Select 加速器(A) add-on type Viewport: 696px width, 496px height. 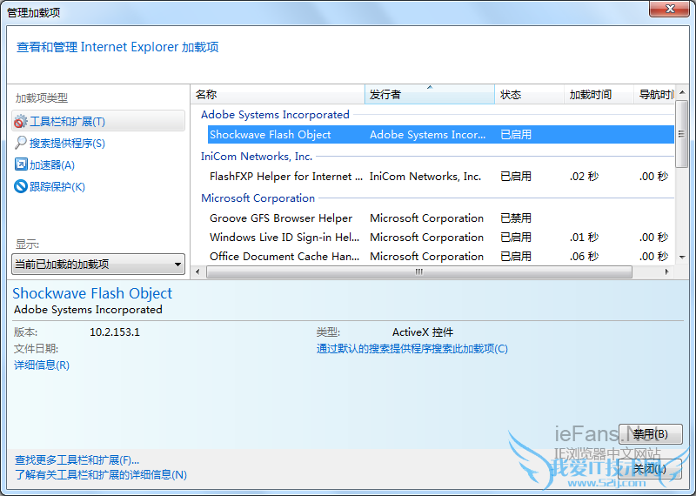point(52,164)
